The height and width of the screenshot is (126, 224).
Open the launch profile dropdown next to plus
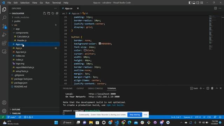pyautogui.click(x=204, y=88)
